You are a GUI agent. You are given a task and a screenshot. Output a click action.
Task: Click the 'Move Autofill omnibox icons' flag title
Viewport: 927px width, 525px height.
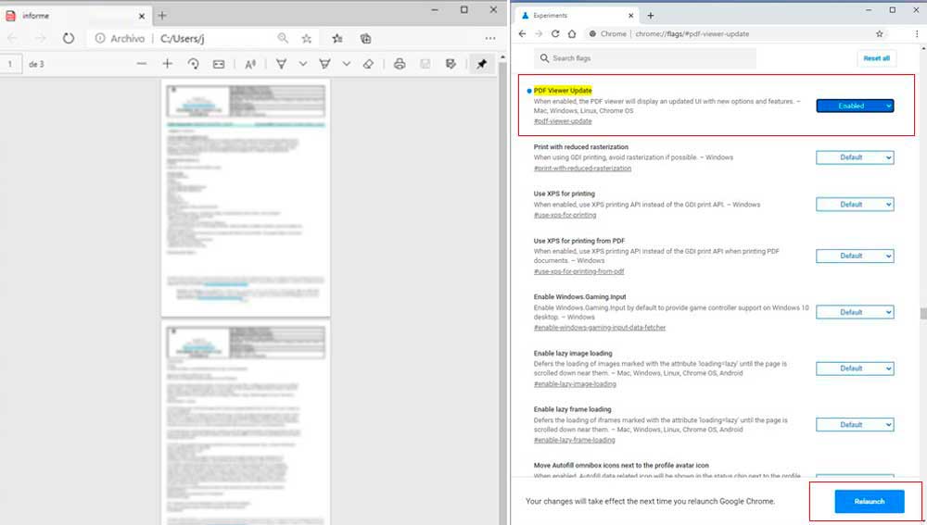point(621,466)
